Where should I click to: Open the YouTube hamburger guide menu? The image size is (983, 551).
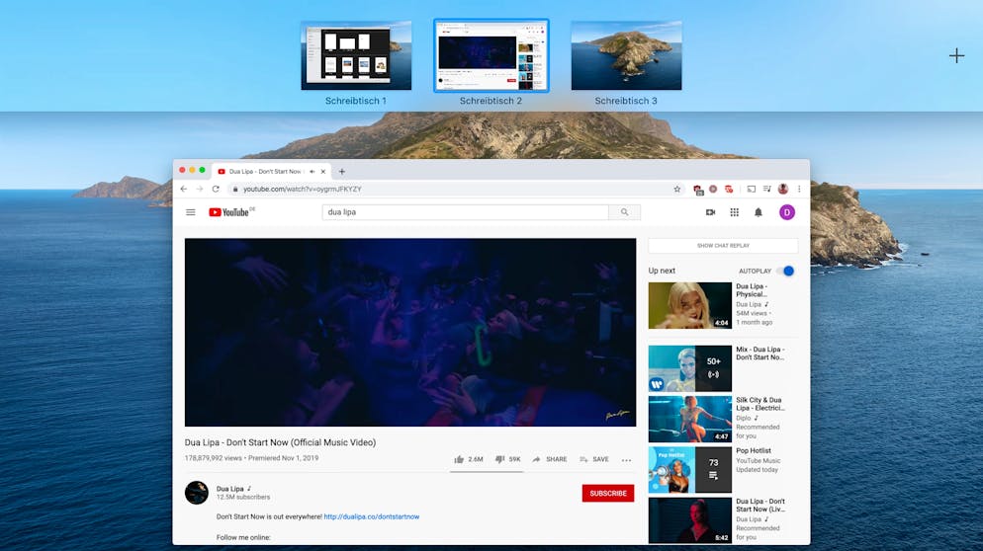coord(191,212)
